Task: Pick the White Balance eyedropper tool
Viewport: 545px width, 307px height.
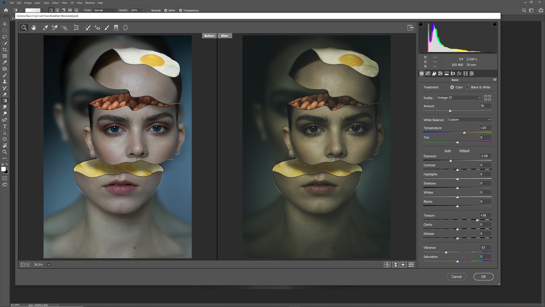Action: pos(45,28)
